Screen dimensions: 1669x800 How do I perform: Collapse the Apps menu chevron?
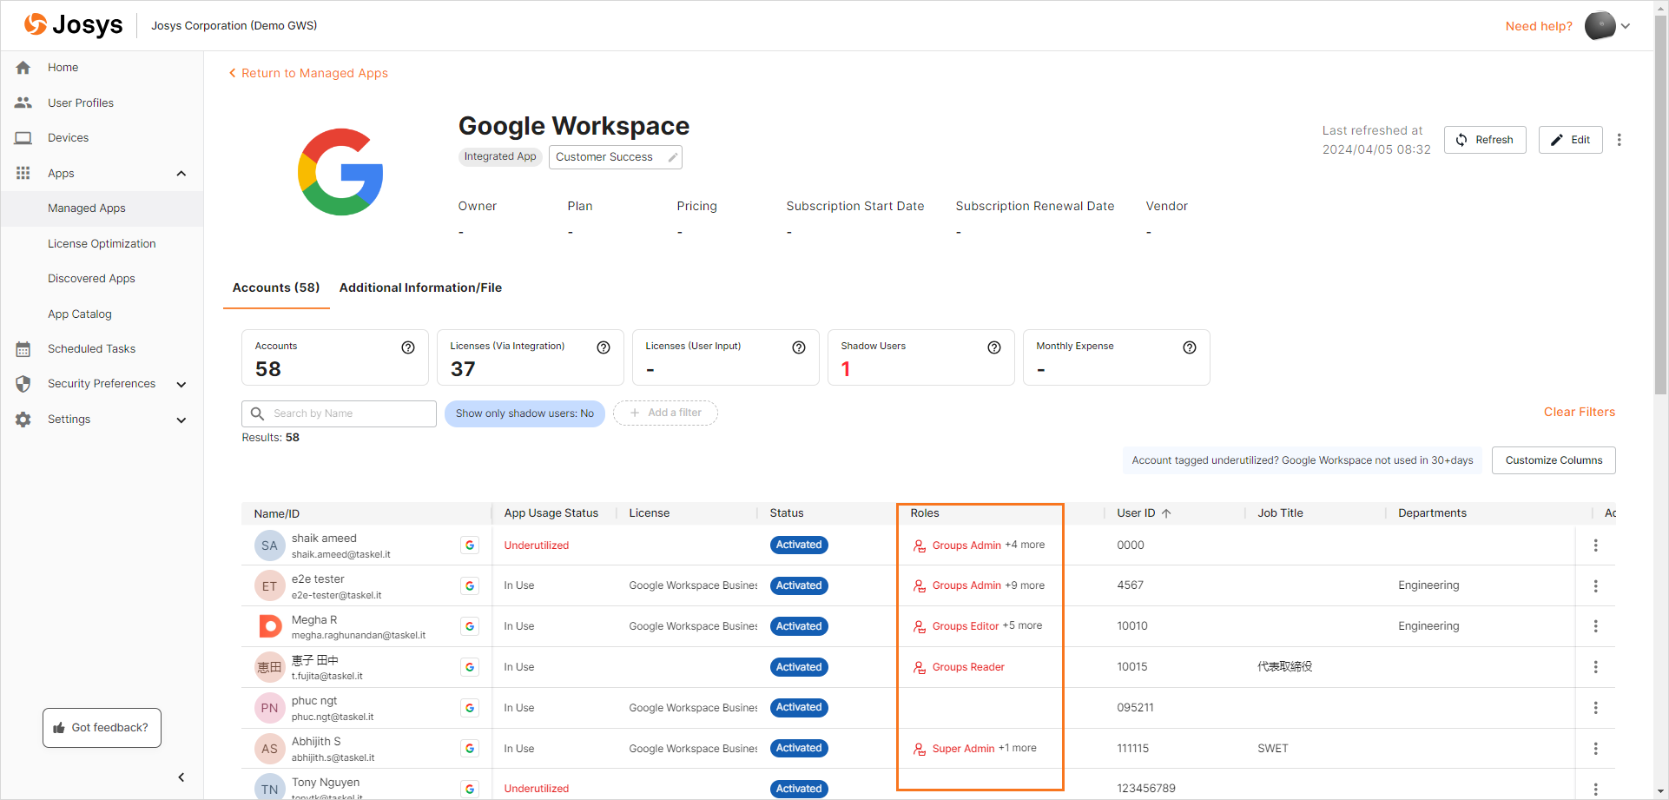[181, 174]
